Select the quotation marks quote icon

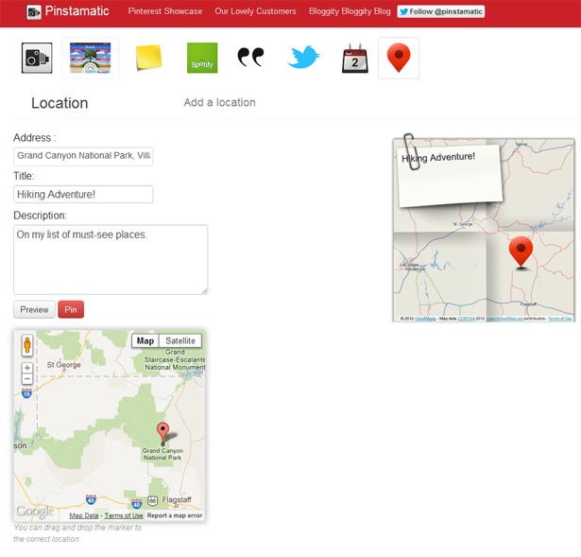(x=250, y=57)
